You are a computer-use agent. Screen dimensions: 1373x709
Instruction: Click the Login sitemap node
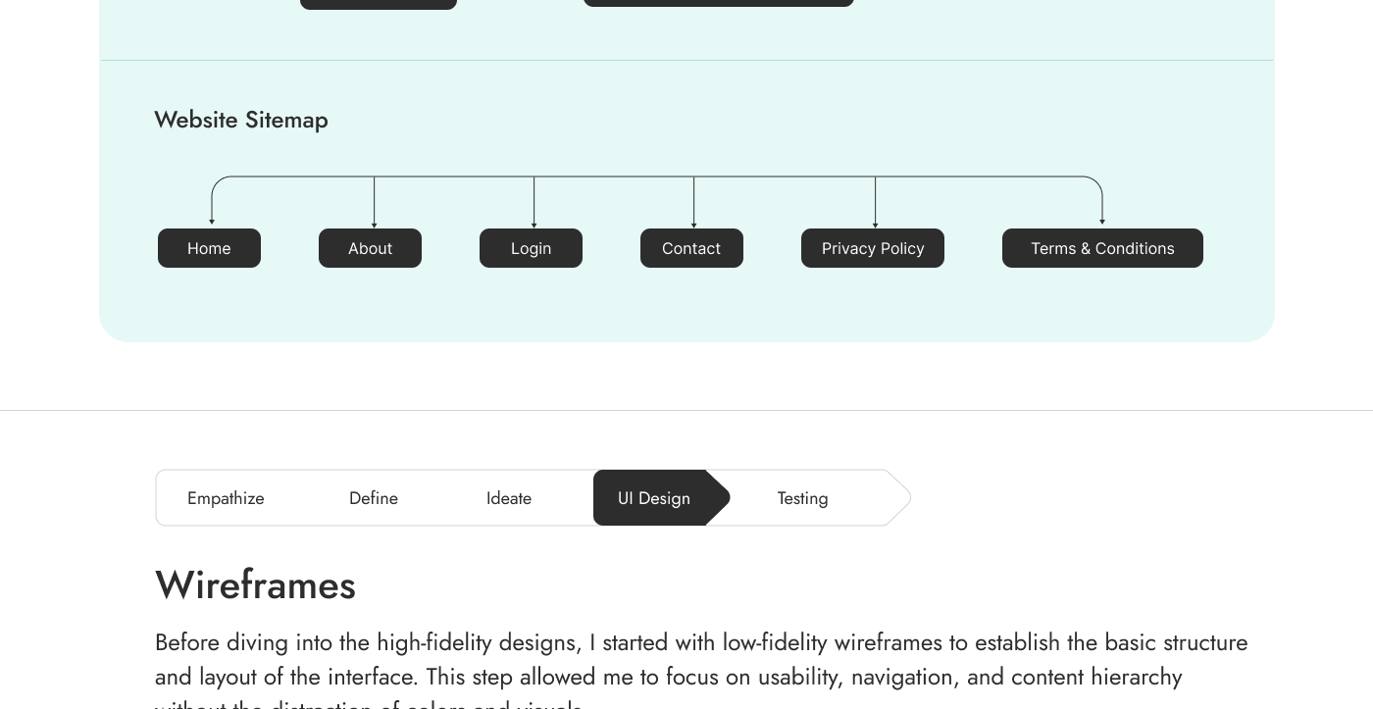click(531, 248)
